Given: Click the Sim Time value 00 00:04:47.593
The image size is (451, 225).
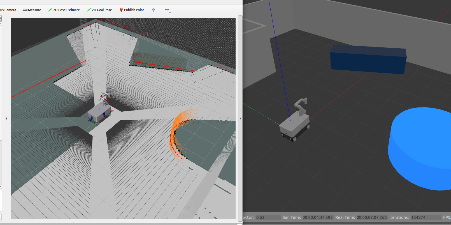Looking at the screenshot, I should 317,217.
